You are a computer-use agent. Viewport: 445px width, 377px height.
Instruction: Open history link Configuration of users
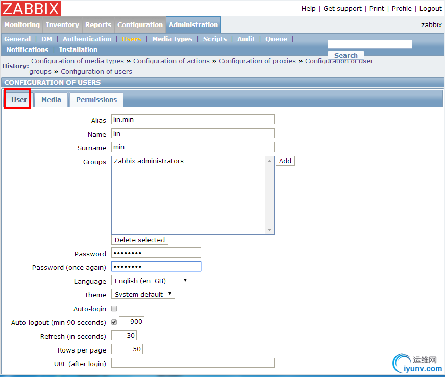pos(96,72)
